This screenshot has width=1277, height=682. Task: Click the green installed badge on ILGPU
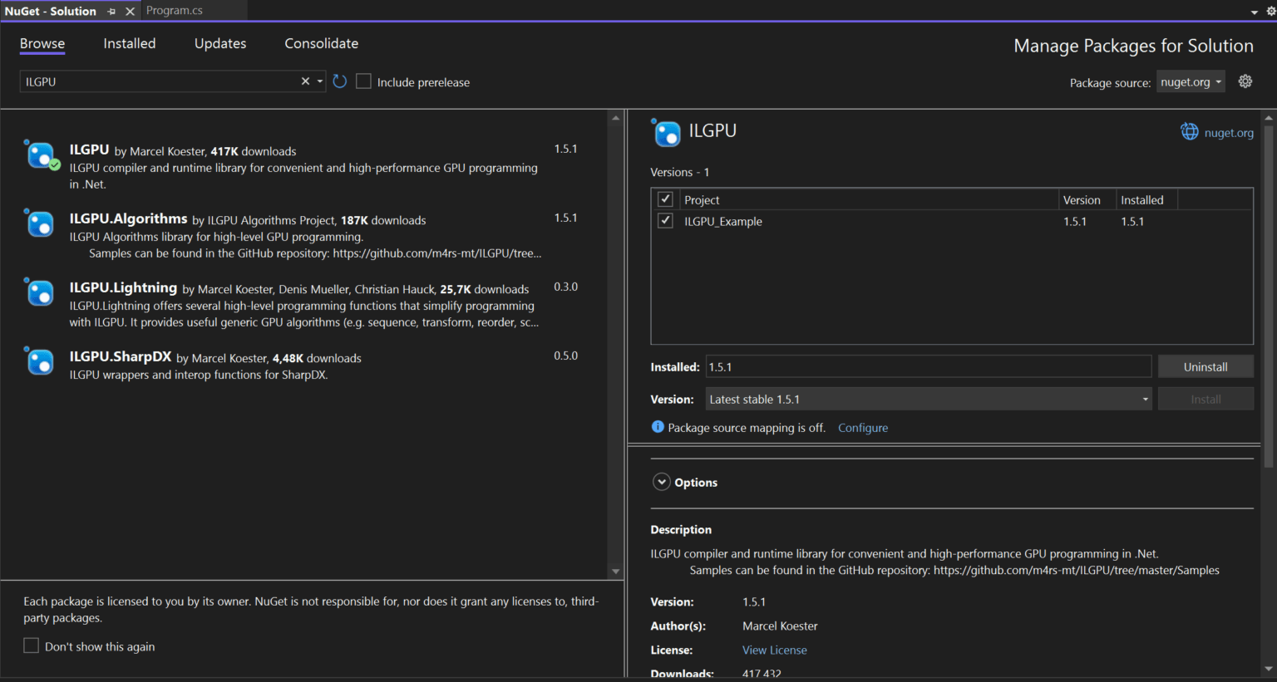pos(54,166)
